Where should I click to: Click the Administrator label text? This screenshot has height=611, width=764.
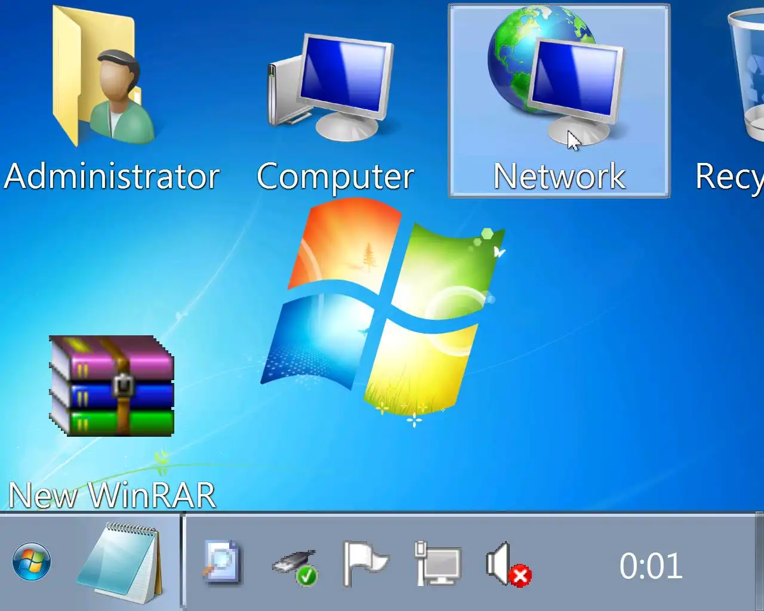112,177
